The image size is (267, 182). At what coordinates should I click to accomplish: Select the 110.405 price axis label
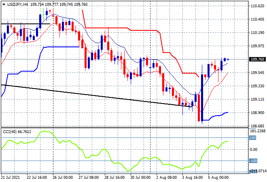(x=257, y=19)
